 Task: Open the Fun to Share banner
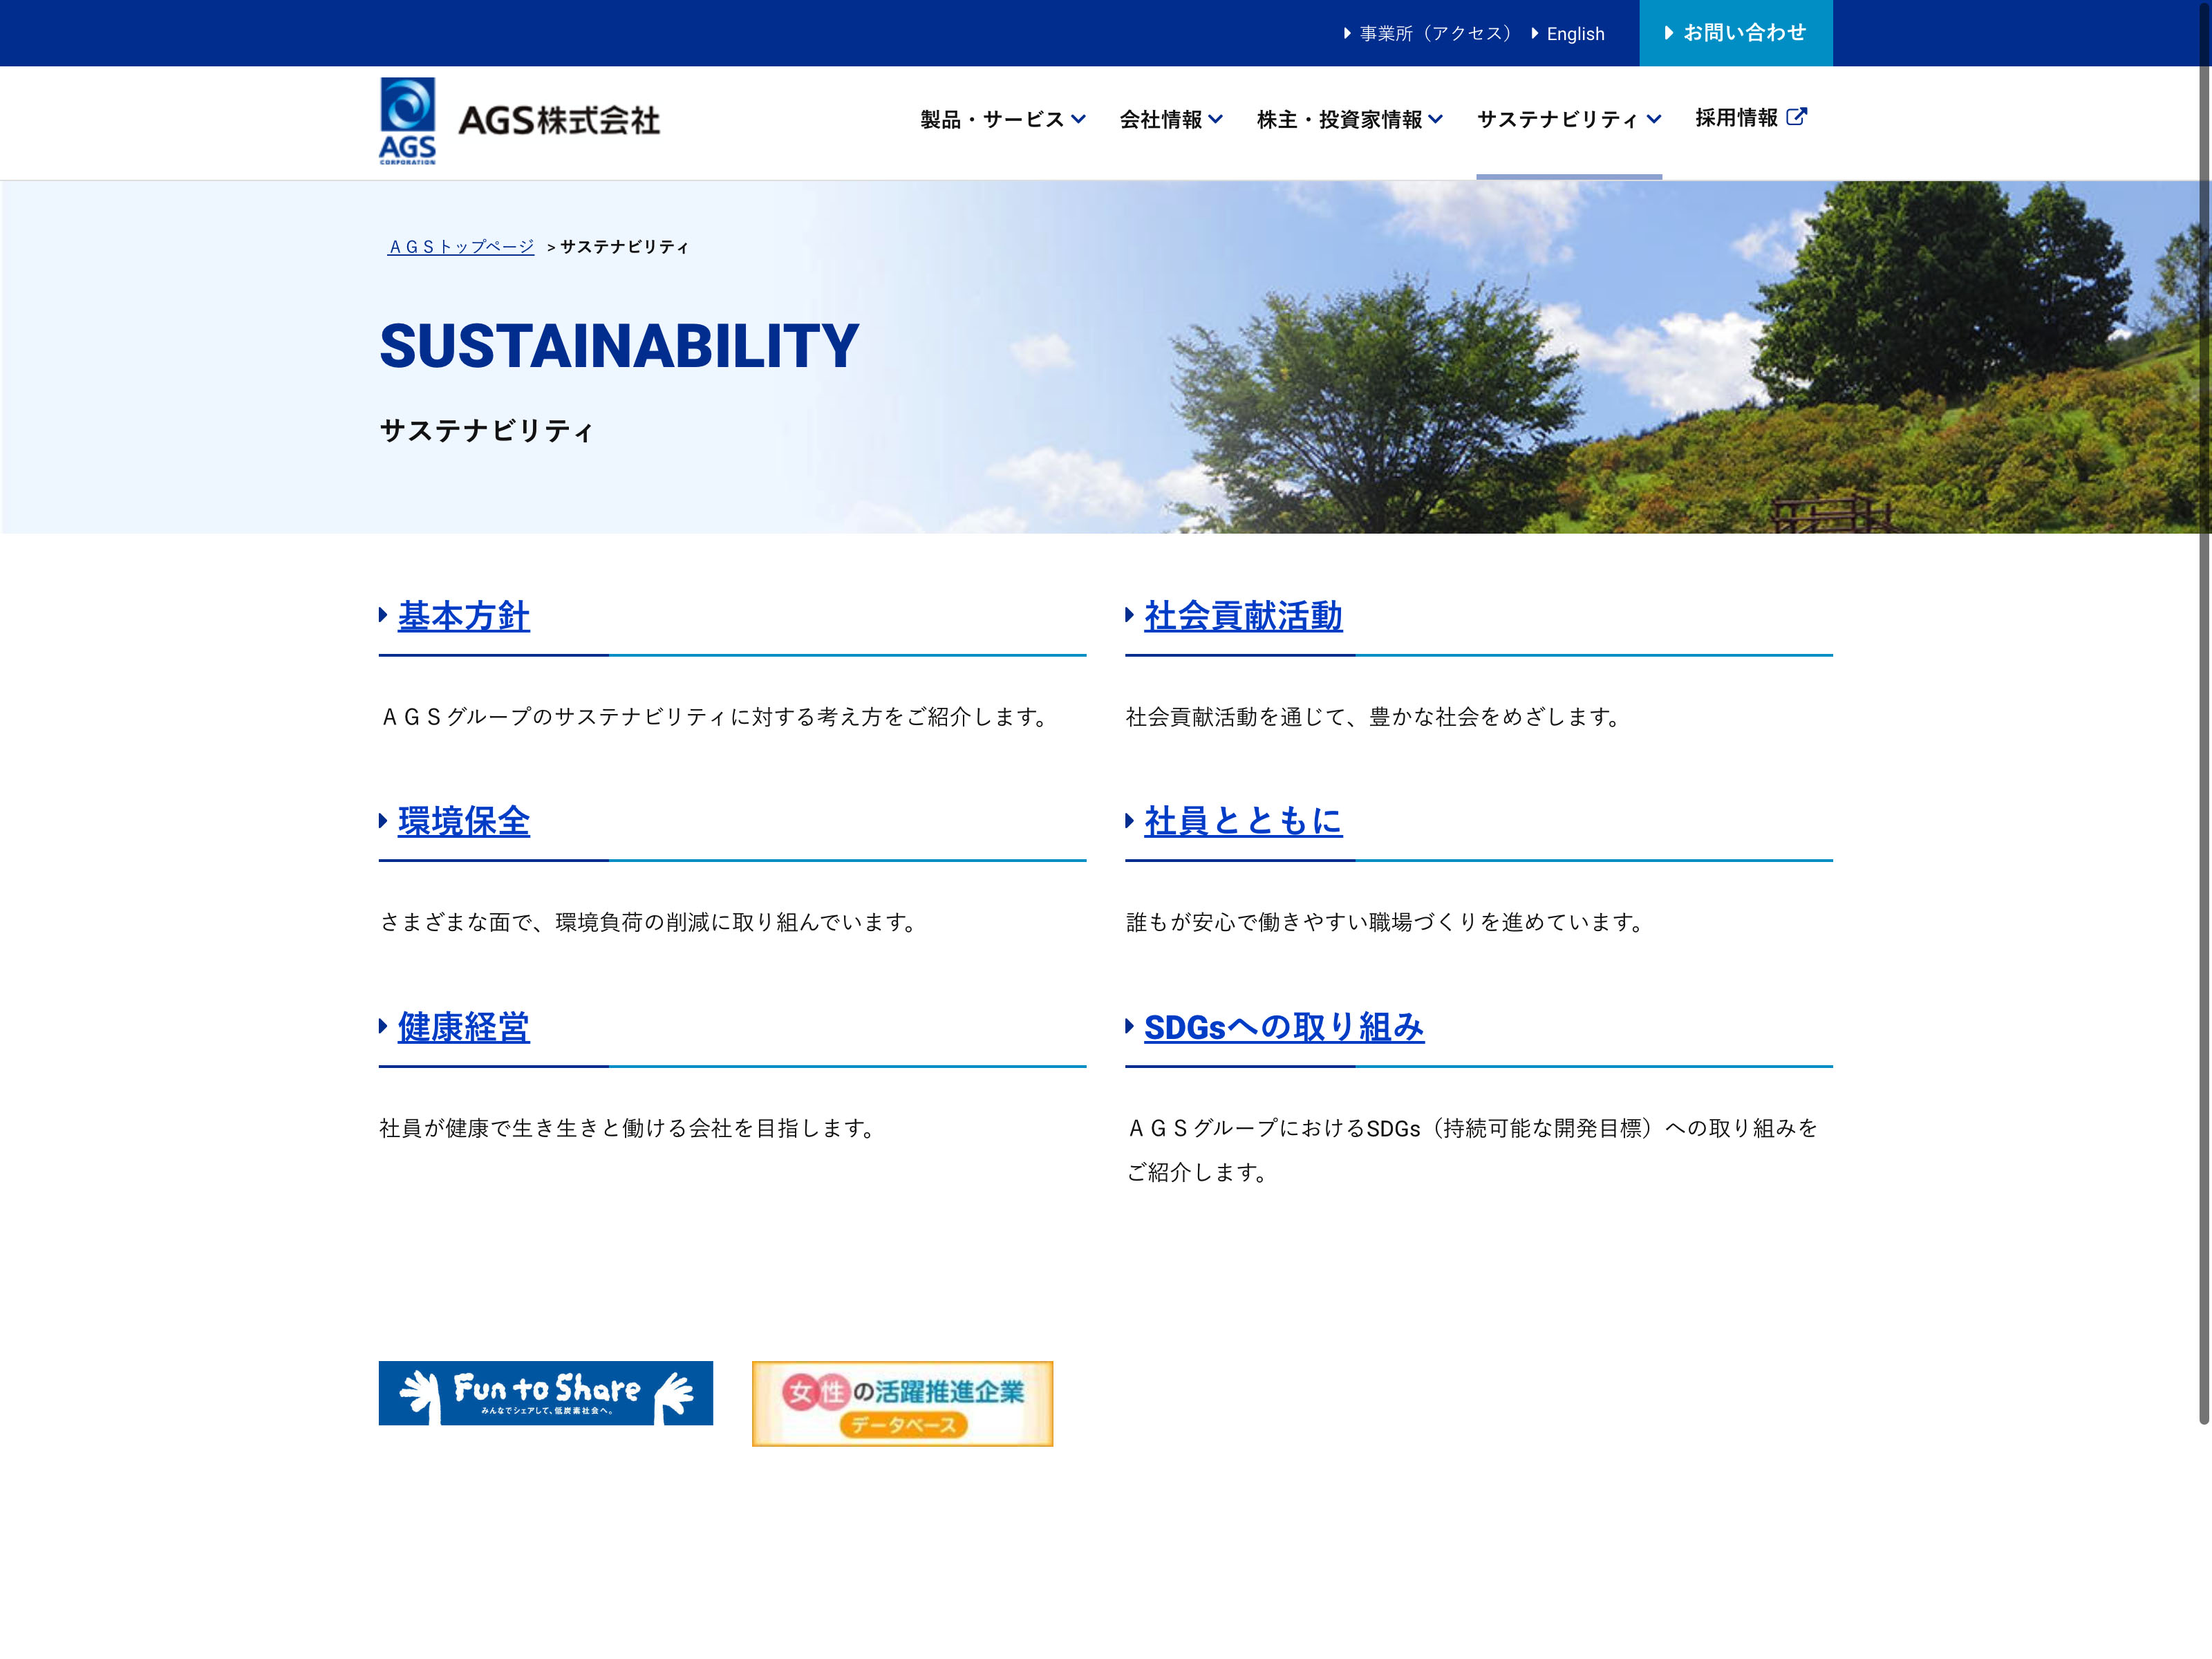click(545, 1392)
